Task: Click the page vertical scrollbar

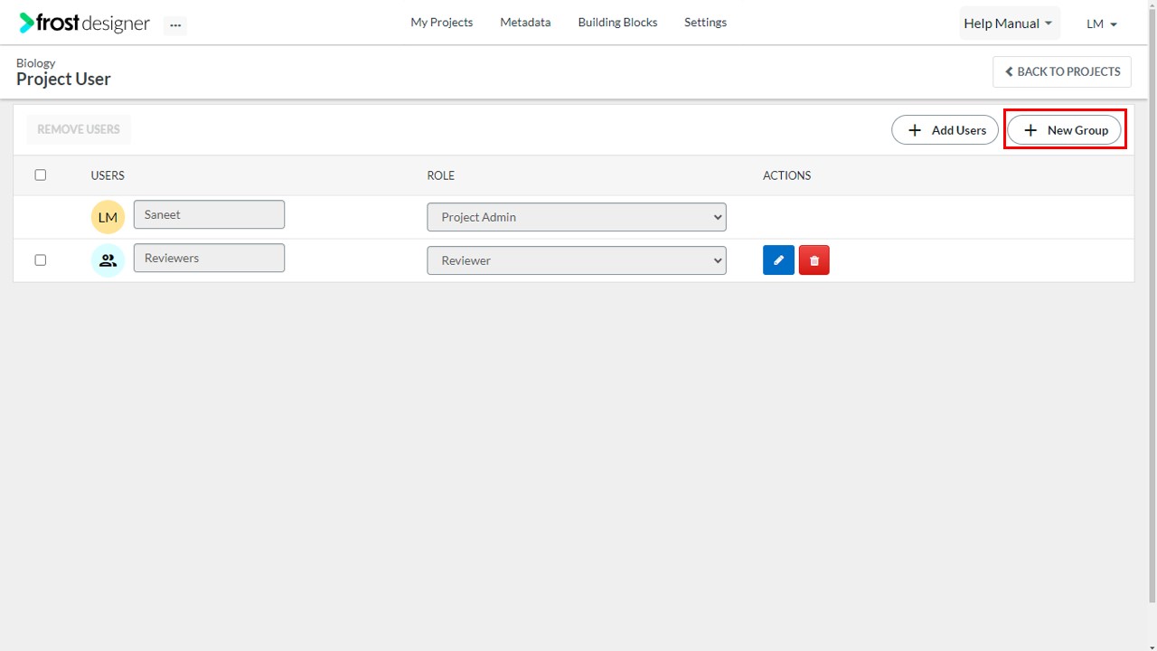Action: tap(1152, 307)
